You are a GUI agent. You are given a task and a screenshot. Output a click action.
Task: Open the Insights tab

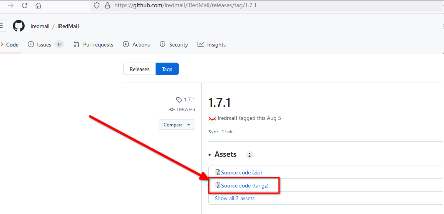point(211,45)
